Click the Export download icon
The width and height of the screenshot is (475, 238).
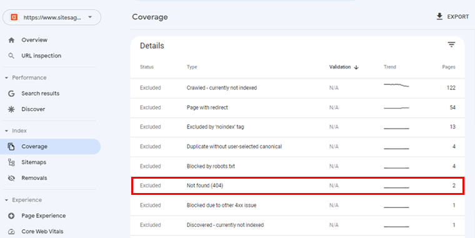coord(439,17)
